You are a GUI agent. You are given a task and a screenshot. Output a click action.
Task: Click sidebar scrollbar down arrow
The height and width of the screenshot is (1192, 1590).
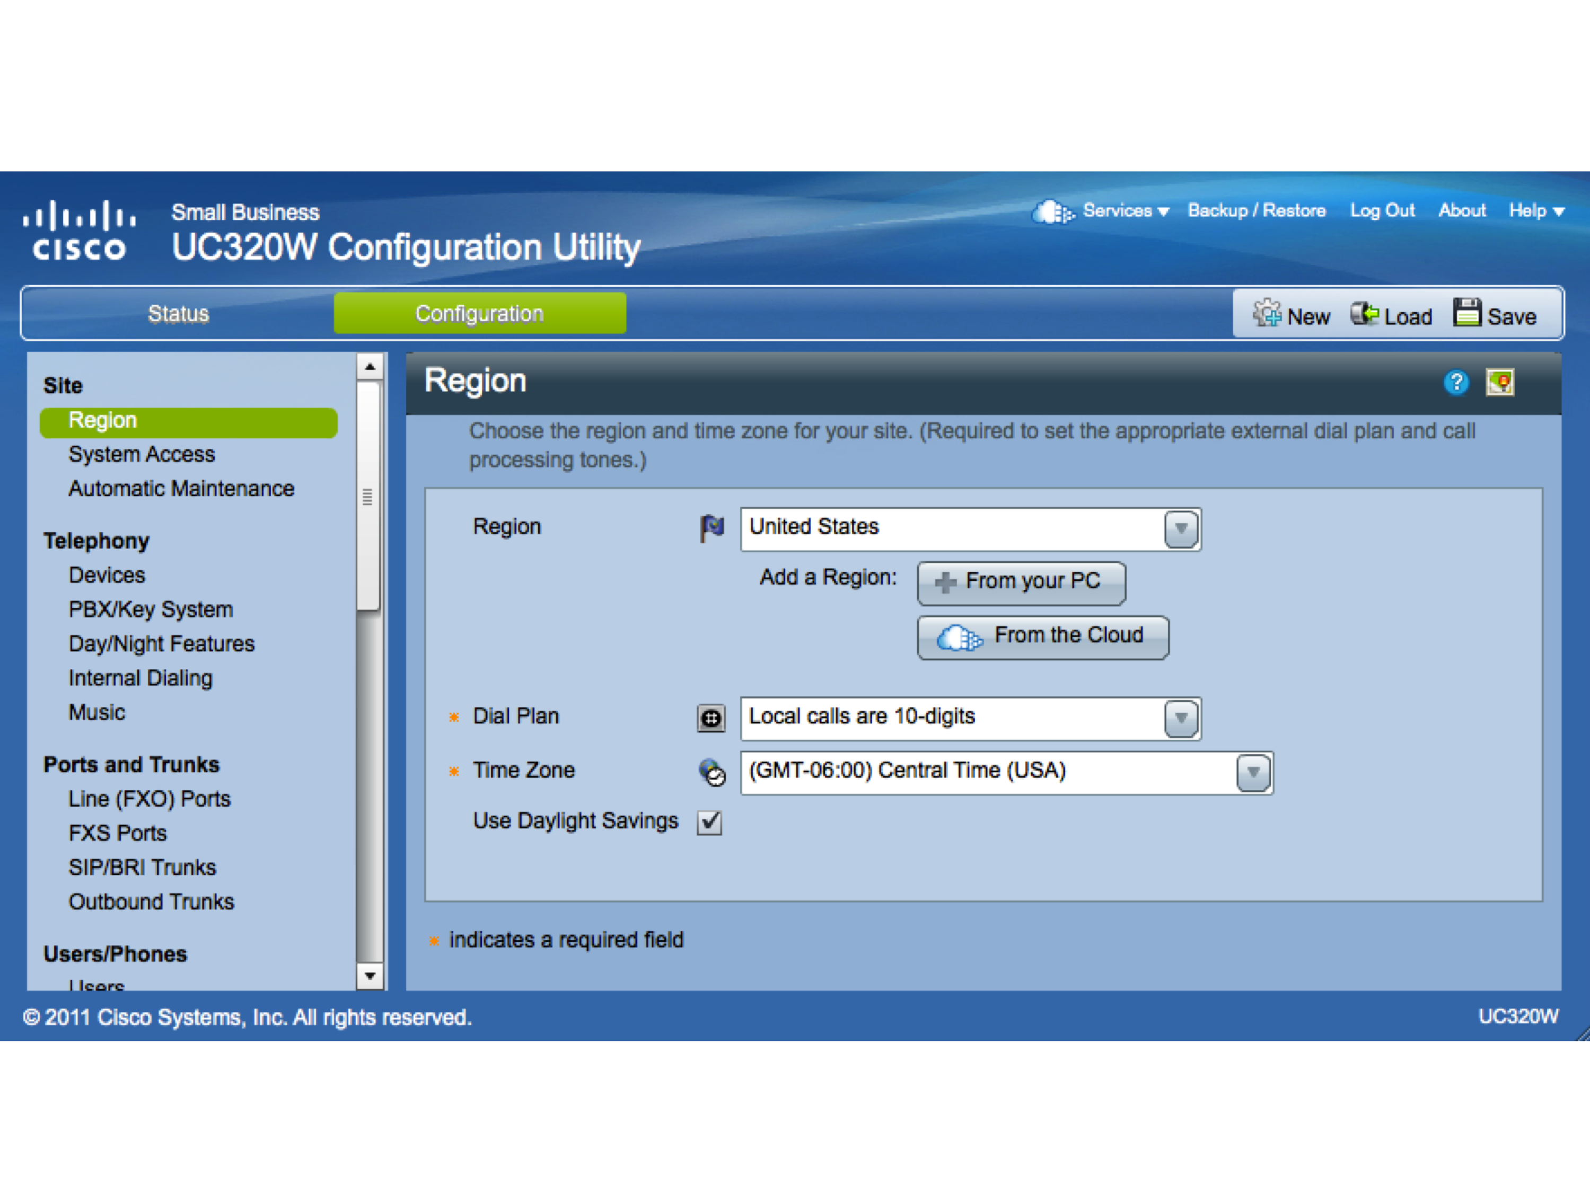370,976
